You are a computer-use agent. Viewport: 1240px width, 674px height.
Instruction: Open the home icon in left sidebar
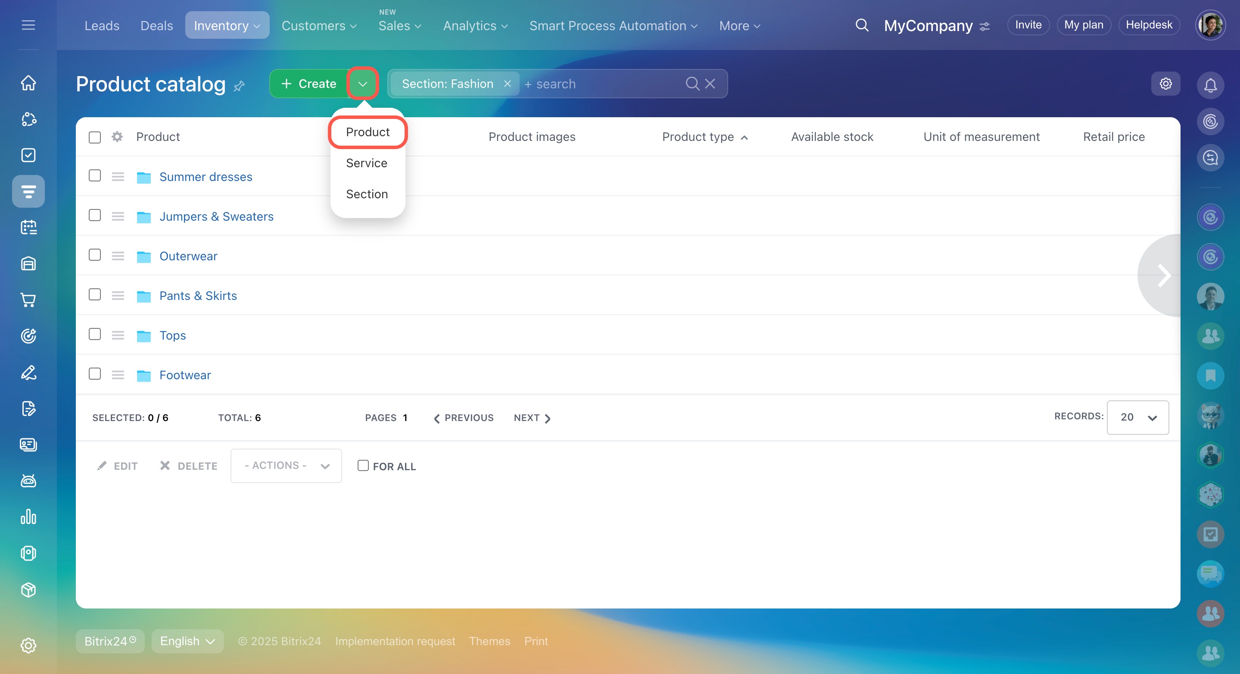28,83
